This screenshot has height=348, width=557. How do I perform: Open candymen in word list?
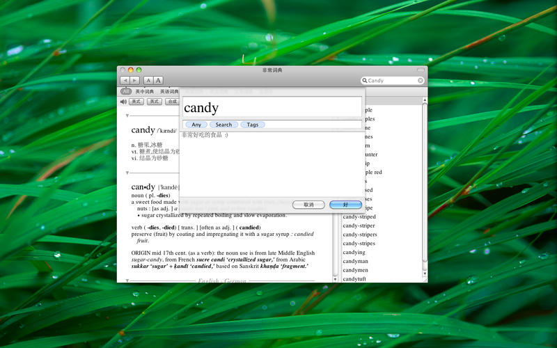(x=355, y=270)
